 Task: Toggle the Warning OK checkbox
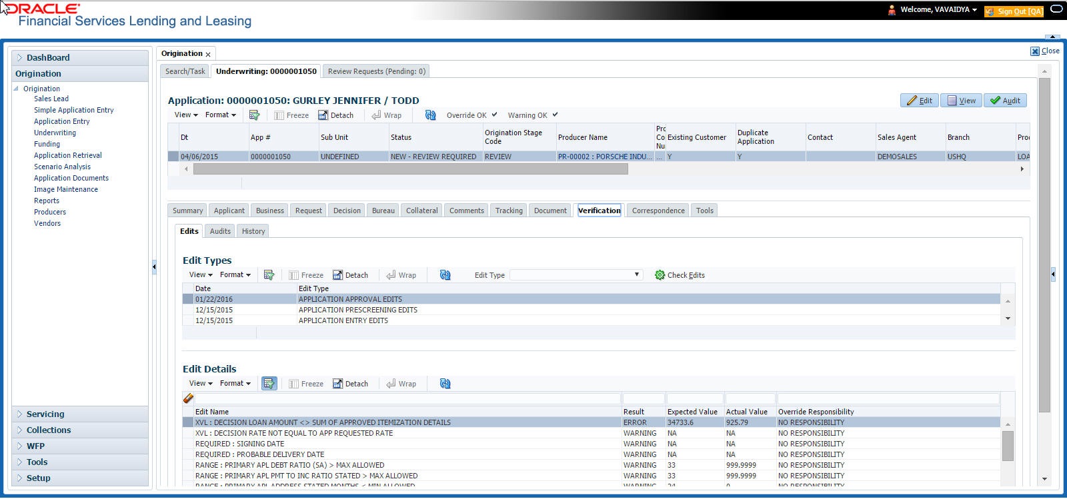(555, 115)
